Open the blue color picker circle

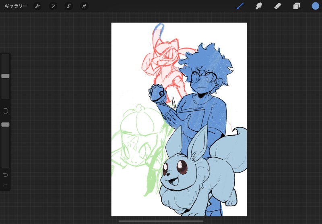(x=316, y=6)
